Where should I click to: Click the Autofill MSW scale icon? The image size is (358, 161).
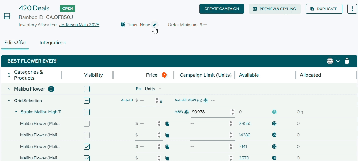[x=205, y=101]
